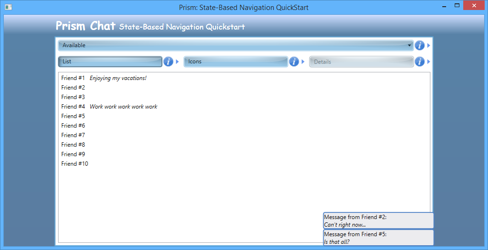The image size is (488, 250).
Task: Select Friend #5 in the list
Action: (x=73, y=116)
